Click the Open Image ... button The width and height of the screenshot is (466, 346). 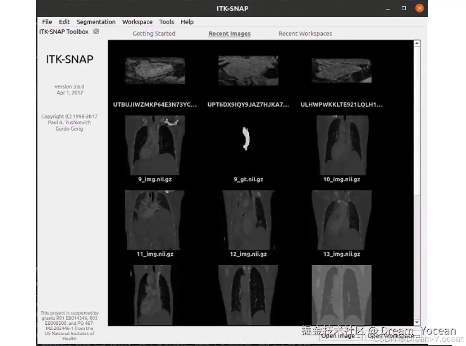point(341,336)
